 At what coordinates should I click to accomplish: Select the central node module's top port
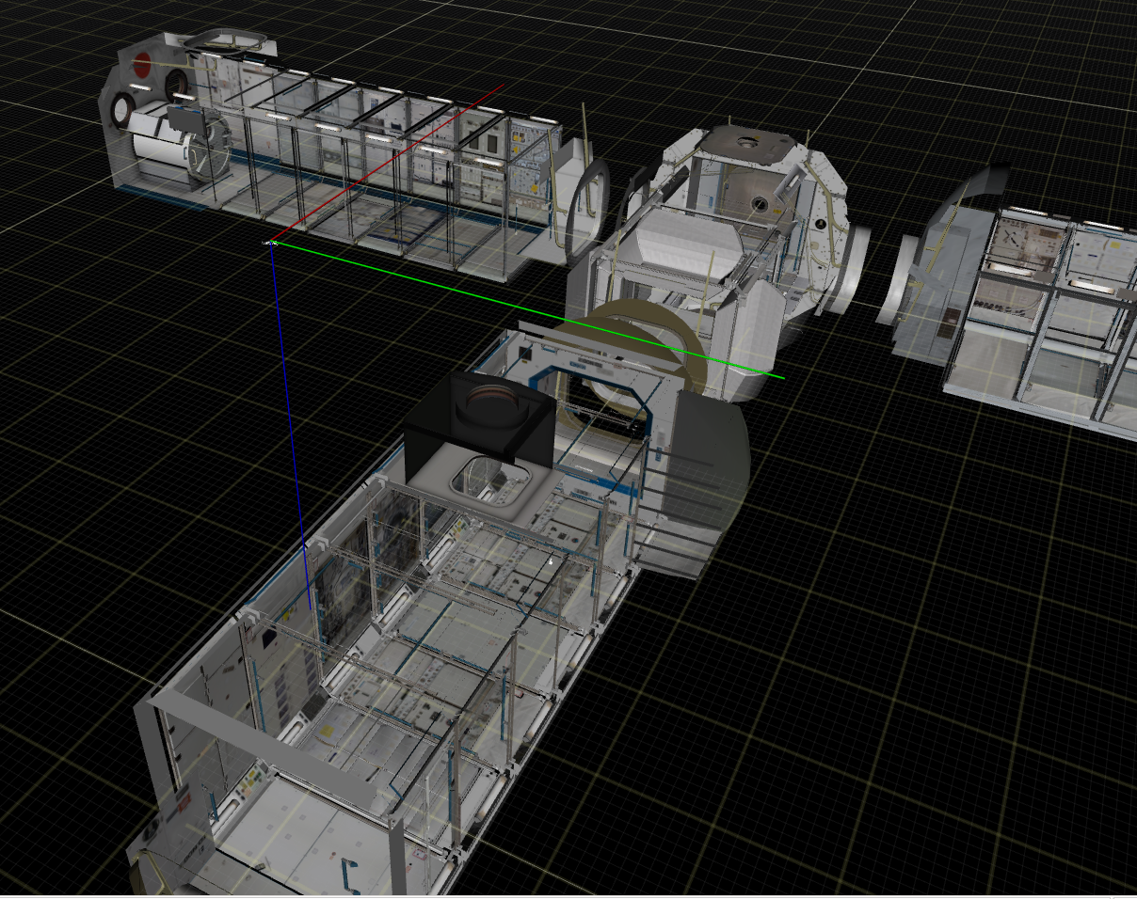click(x=749, y=143)
